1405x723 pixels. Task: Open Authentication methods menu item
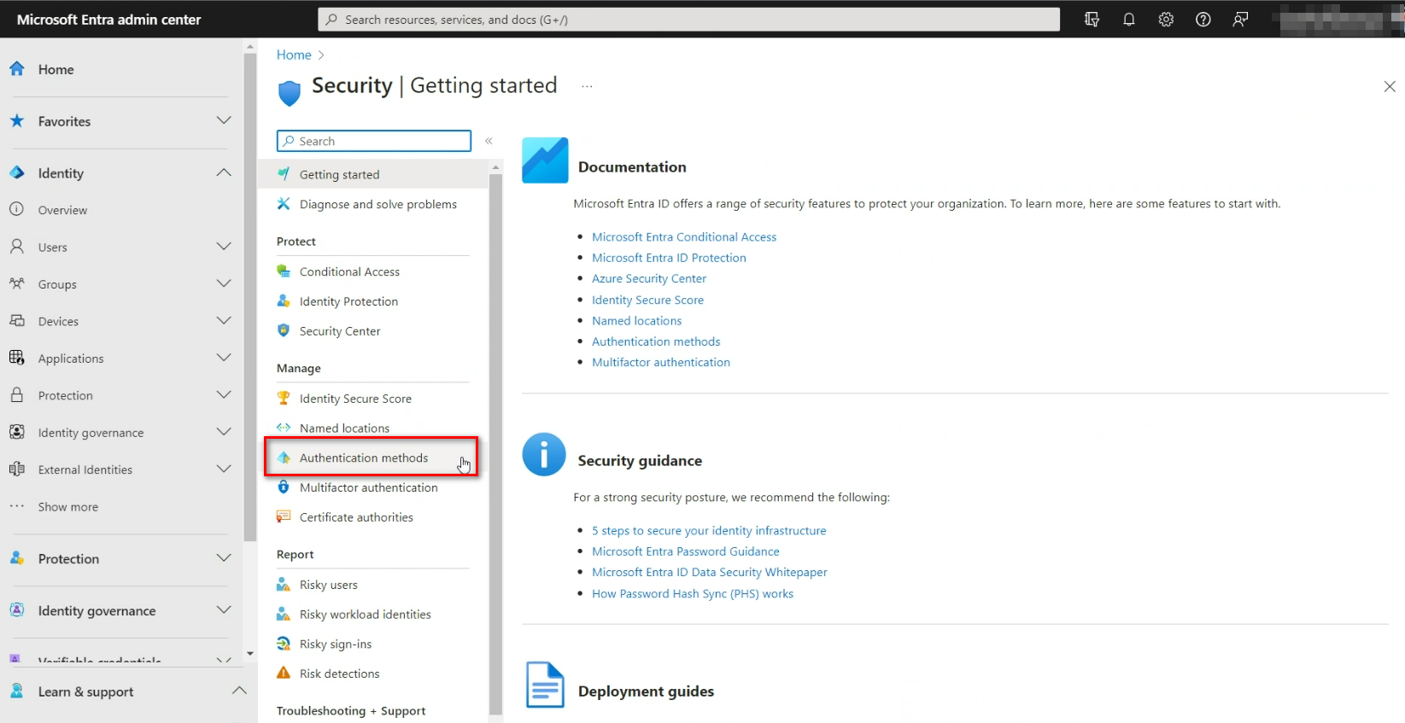[371, 458]
